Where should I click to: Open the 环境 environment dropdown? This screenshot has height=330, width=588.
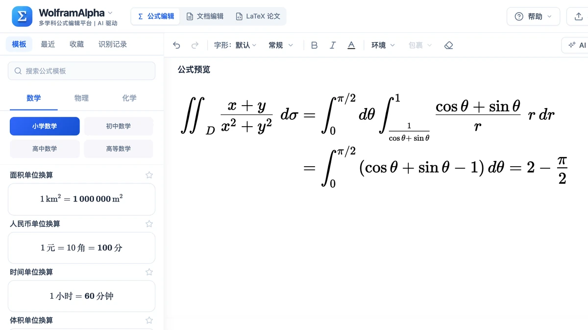pos(383,45)
